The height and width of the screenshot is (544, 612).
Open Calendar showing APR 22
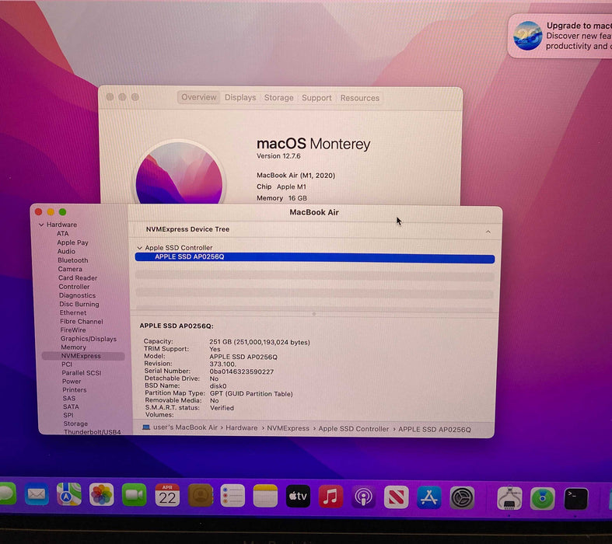[167, 495]
